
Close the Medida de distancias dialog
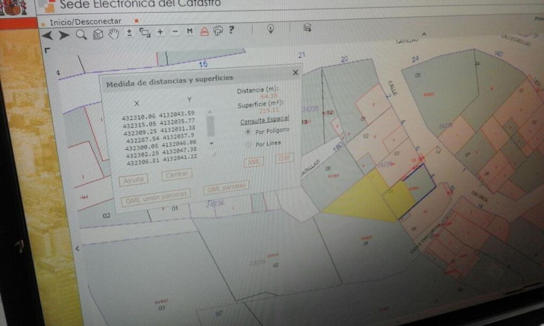[296, 73]
